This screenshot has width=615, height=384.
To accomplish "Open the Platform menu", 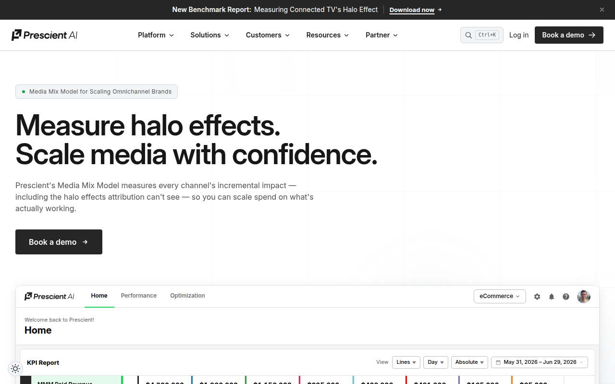I will point(156,35).
